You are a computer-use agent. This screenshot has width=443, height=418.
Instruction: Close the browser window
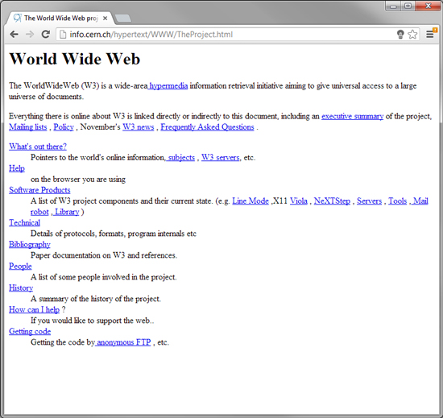pyautogui.click(x=428, y=6)
